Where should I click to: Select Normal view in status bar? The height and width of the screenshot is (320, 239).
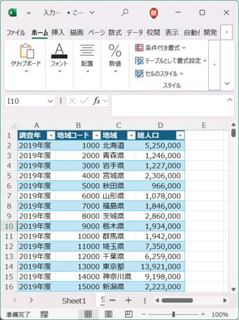tap(88, 314)
